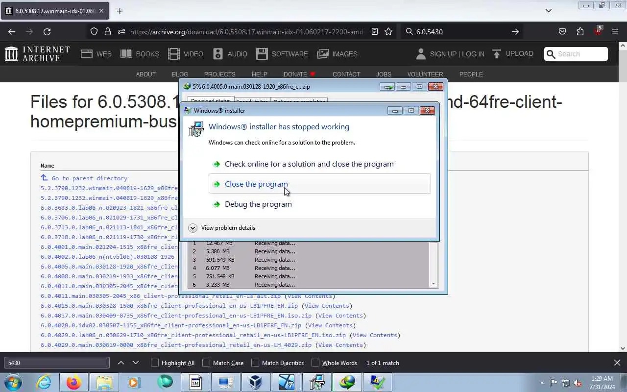The image size is (627, 392).
Task: Reload the current archive.org page
Action: click(x=47, y=31)
